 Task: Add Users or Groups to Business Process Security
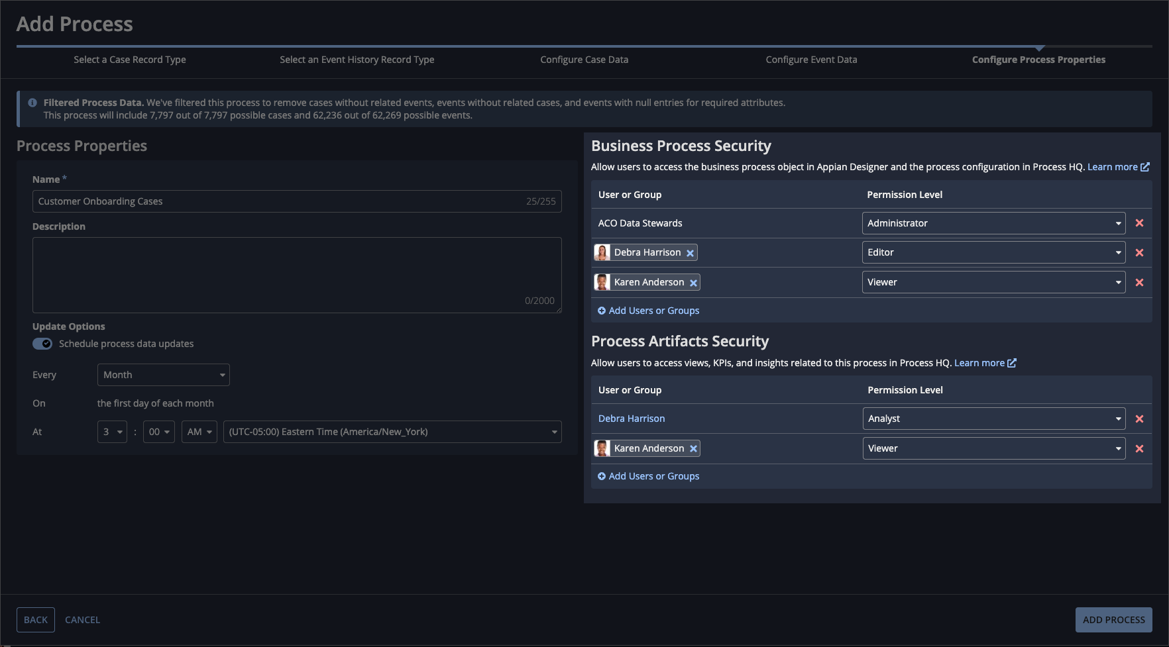click(x=649, y=311)
